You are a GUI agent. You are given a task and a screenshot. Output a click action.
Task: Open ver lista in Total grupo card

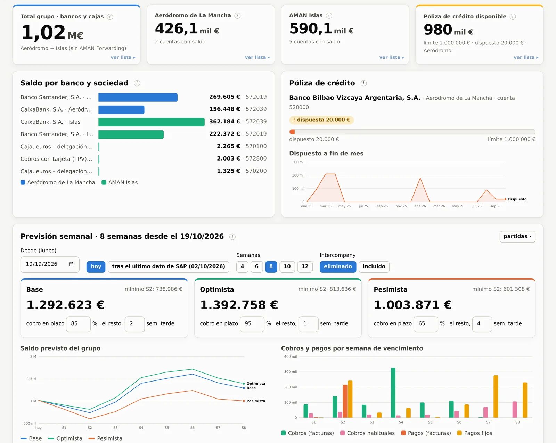(123, 57)
